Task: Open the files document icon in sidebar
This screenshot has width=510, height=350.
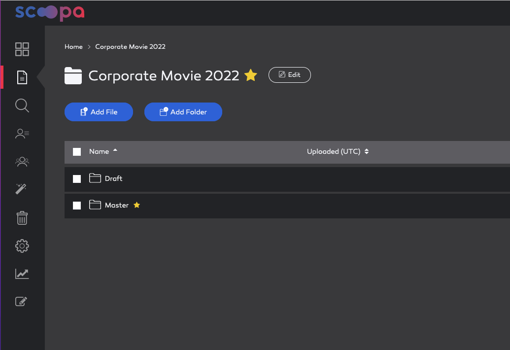Action: pyautogui.click(x=22, y=77)
